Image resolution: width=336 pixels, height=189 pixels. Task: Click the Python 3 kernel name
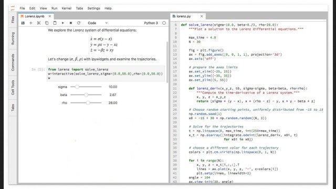[x=151, y=23]
